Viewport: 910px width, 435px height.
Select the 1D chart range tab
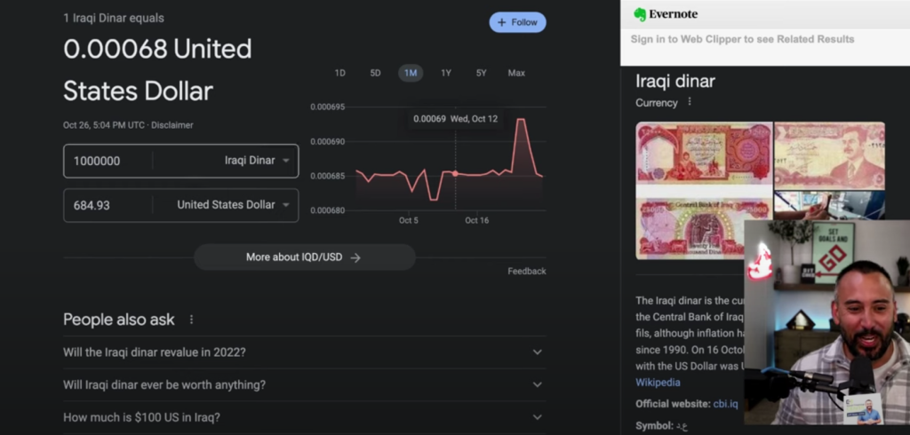339,73
